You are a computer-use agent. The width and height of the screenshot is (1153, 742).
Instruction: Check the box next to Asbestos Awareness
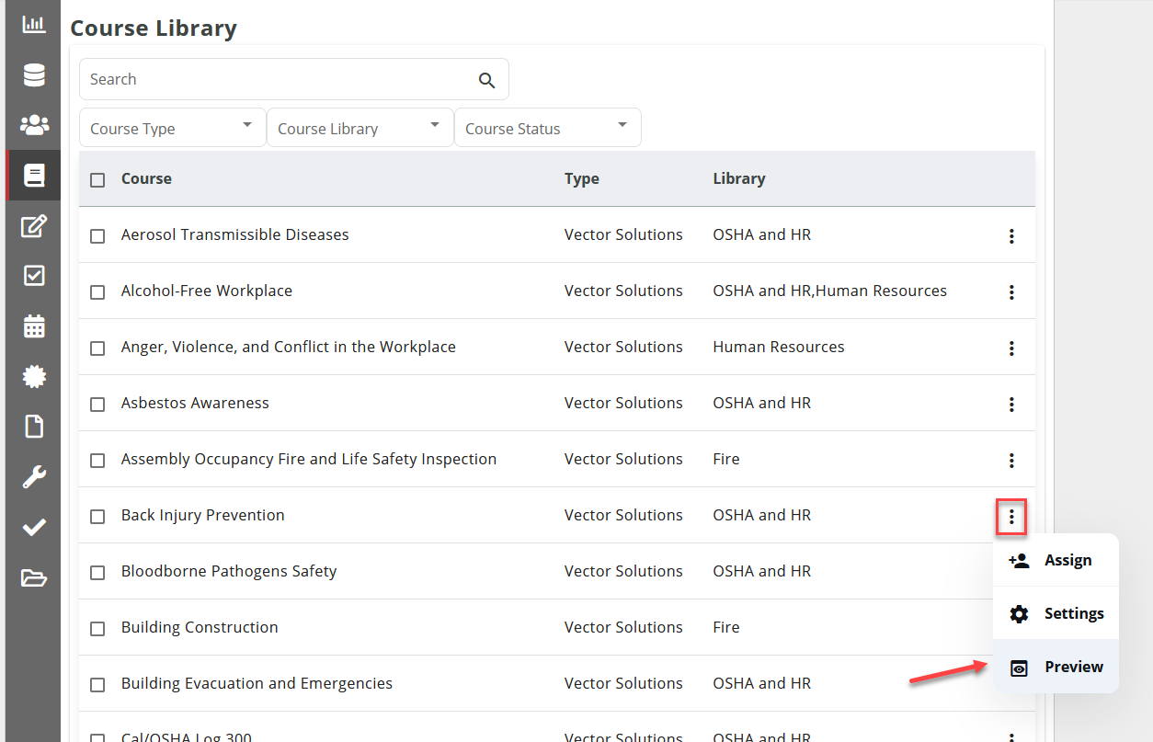coord(97,403)
